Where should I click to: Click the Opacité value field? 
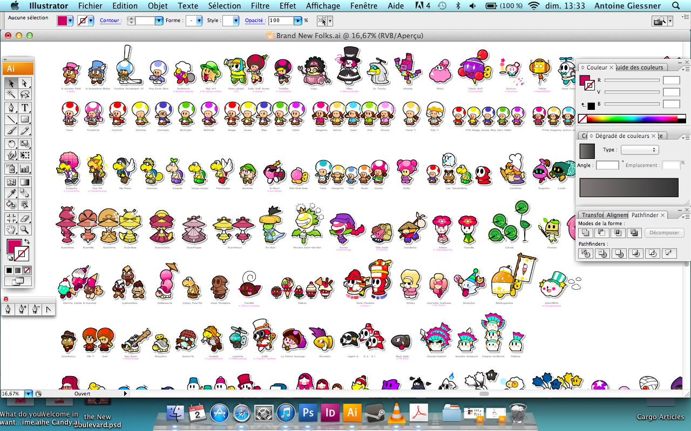point(281,20)
